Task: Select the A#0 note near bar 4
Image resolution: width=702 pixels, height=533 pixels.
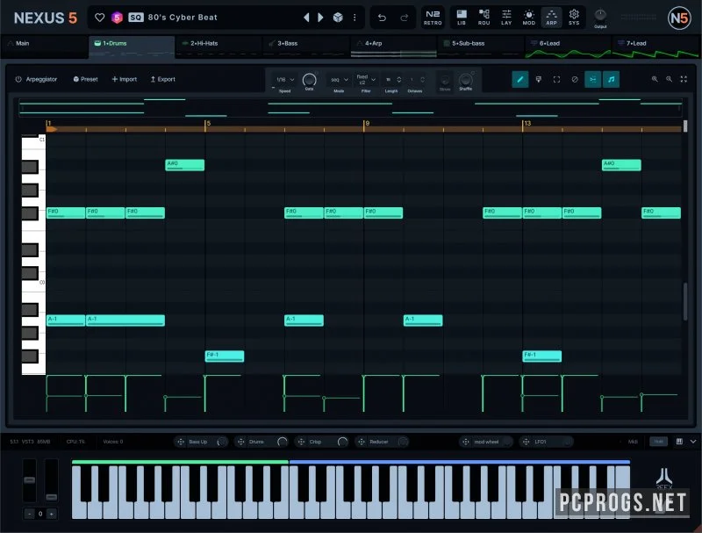Action: click(x=185, y=165)
